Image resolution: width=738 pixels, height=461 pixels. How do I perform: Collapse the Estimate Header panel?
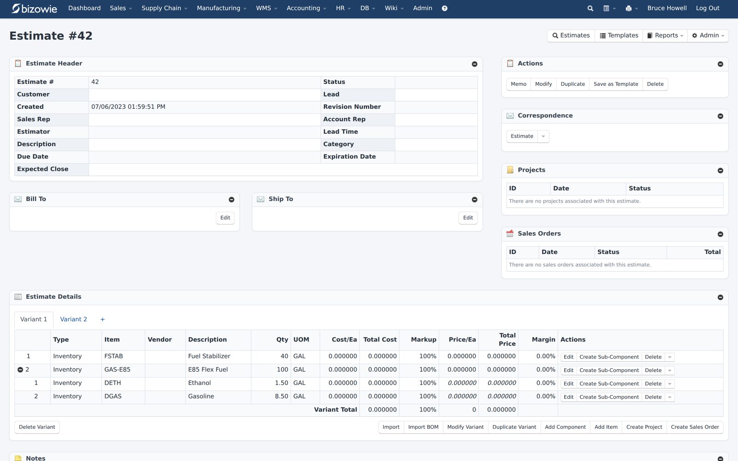click(x=475, y=64)
